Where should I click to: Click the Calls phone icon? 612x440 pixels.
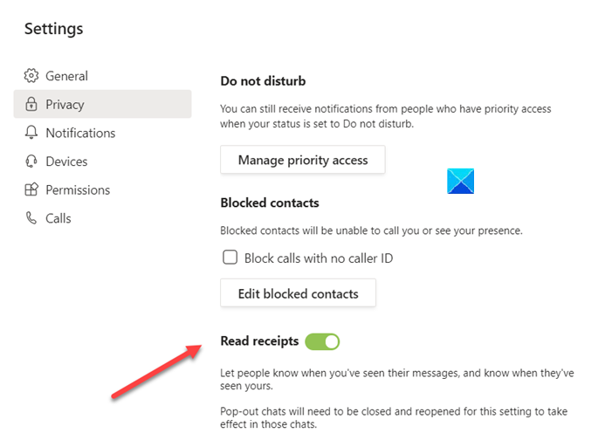click(x=31, y=218)
